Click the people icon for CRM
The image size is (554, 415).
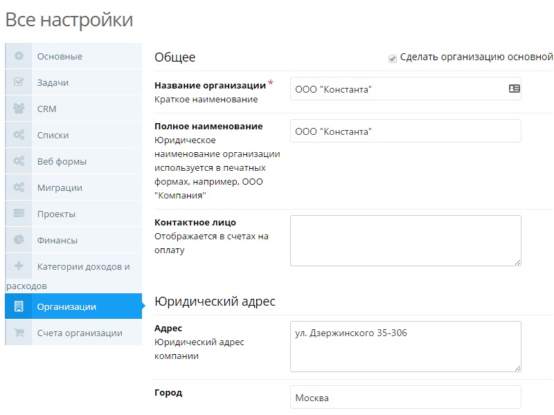19,109
